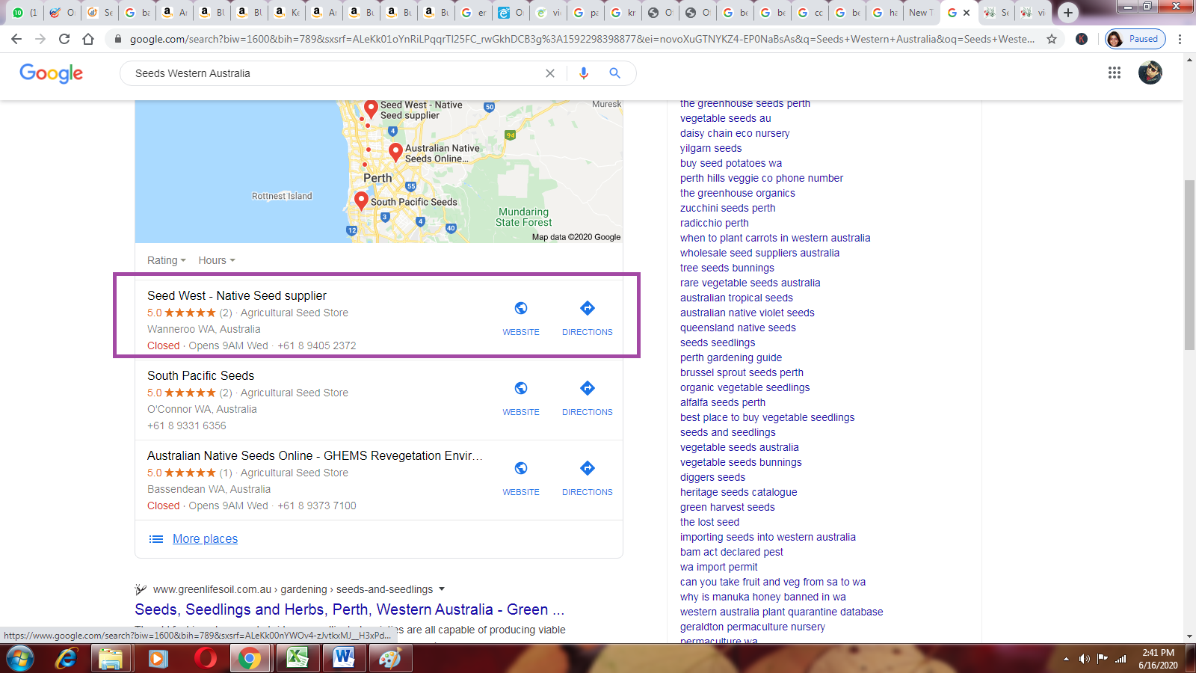
Task: Click 'the lost seed' link
Action: (x=709, y=522)
